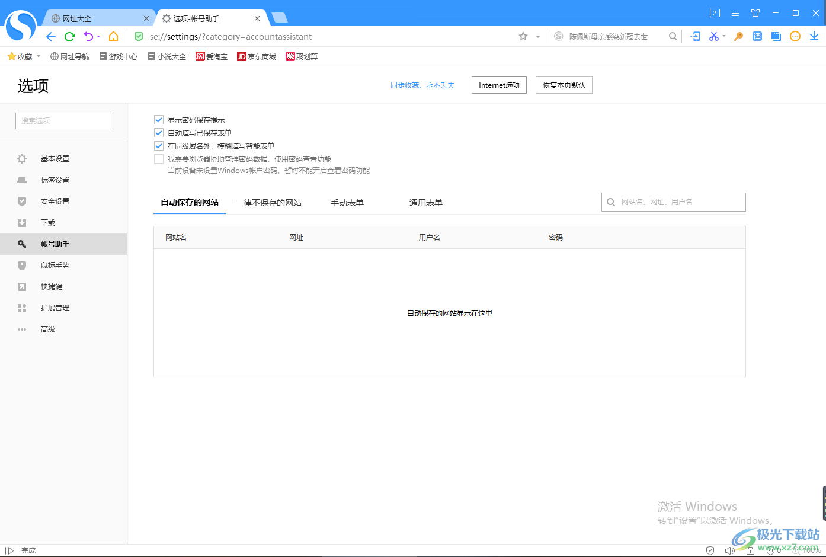826x557 pixels.
Task: Open the password key icon in the toolbar
Action: (738, 36)
